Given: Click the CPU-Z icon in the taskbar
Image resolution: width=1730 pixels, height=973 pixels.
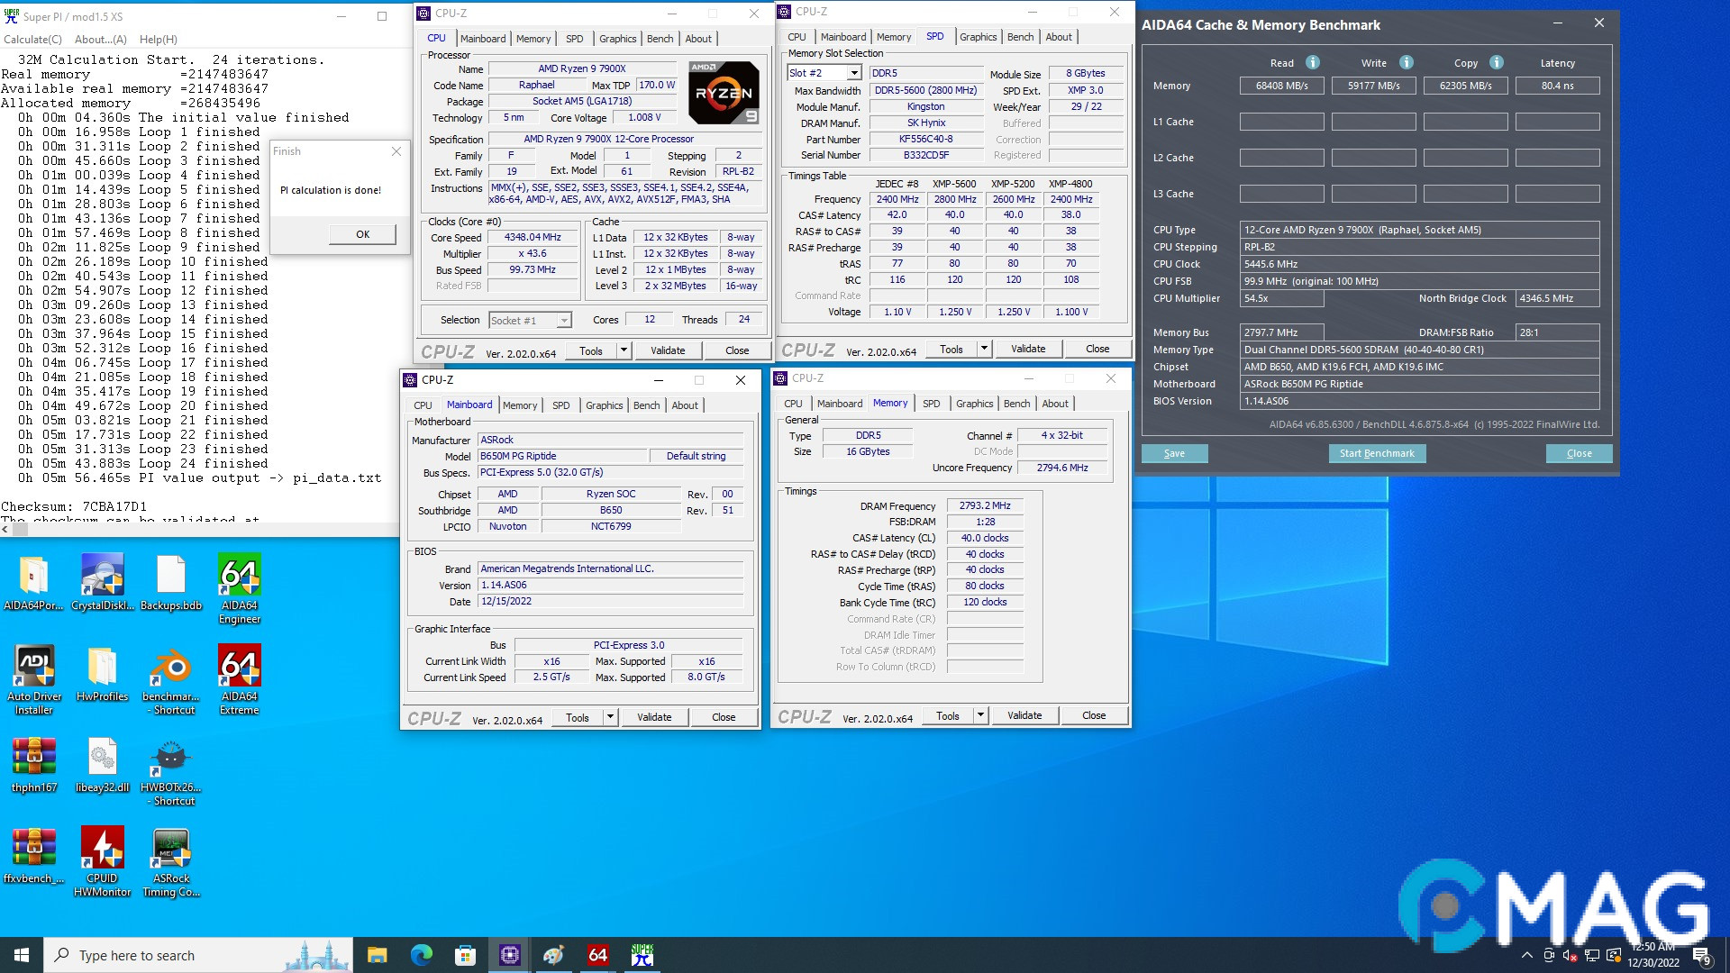Looking at the screenshot, I should [x=509, y=954].
